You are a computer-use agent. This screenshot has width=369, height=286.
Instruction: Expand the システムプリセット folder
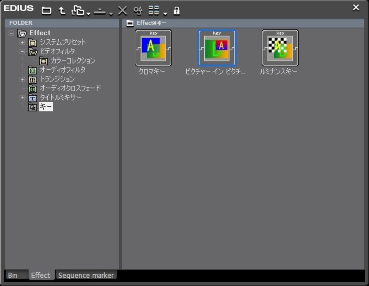(x=22, y=42)
